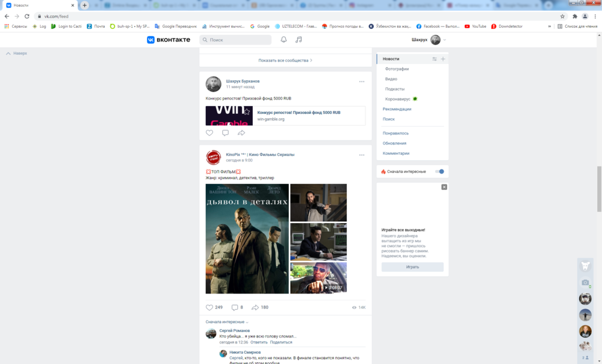Open three-dot menu on KinoPix post

pyautogui.click(x=362, y=155)
